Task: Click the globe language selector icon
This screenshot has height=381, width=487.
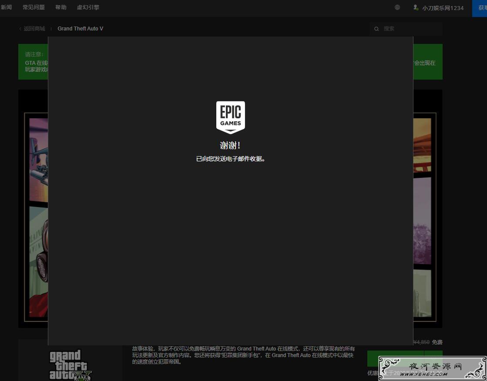Action: 397,7
